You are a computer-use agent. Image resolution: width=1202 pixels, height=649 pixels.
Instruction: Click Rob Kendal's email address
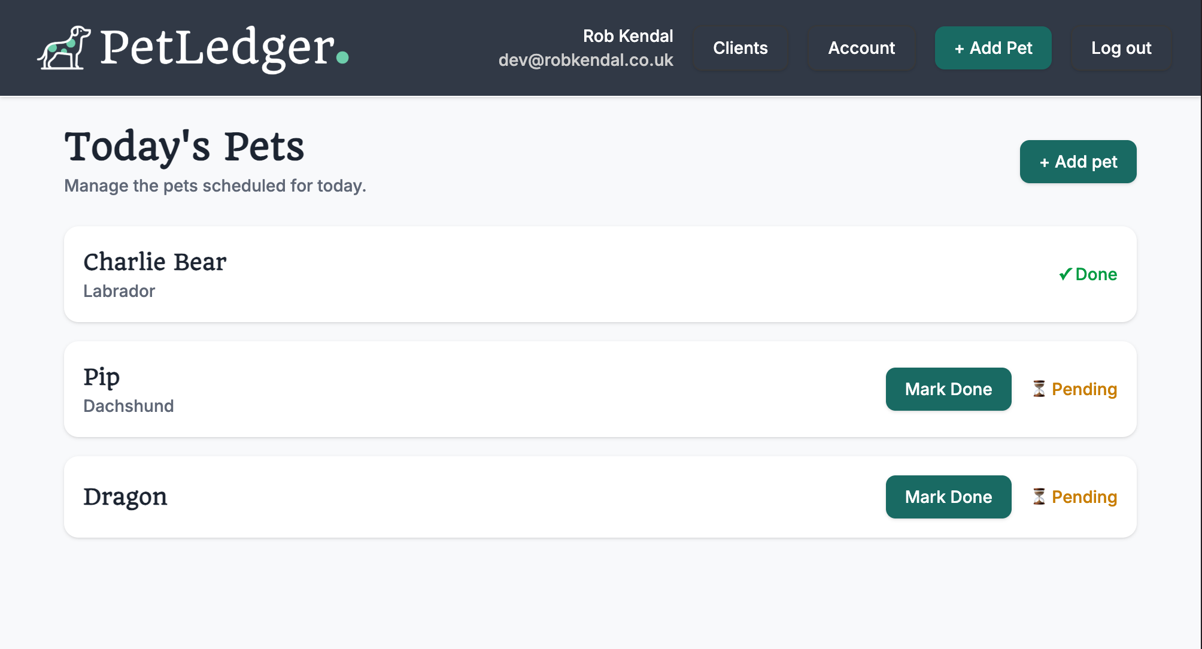click(x=587, y=59)
